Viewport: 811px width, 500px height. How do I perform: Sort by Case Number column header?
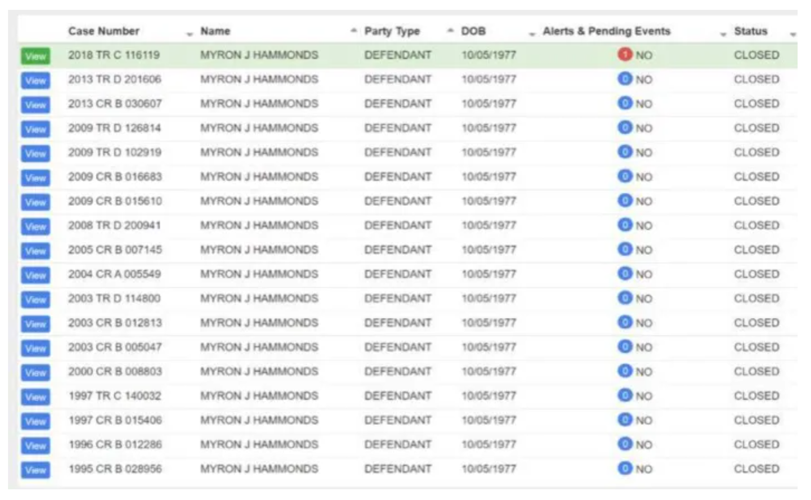pos(104,31)
